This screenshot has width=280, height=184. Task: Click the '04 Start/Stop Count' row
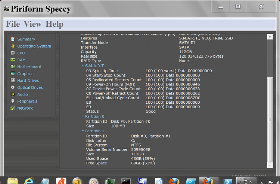click(x=143, y=75)
